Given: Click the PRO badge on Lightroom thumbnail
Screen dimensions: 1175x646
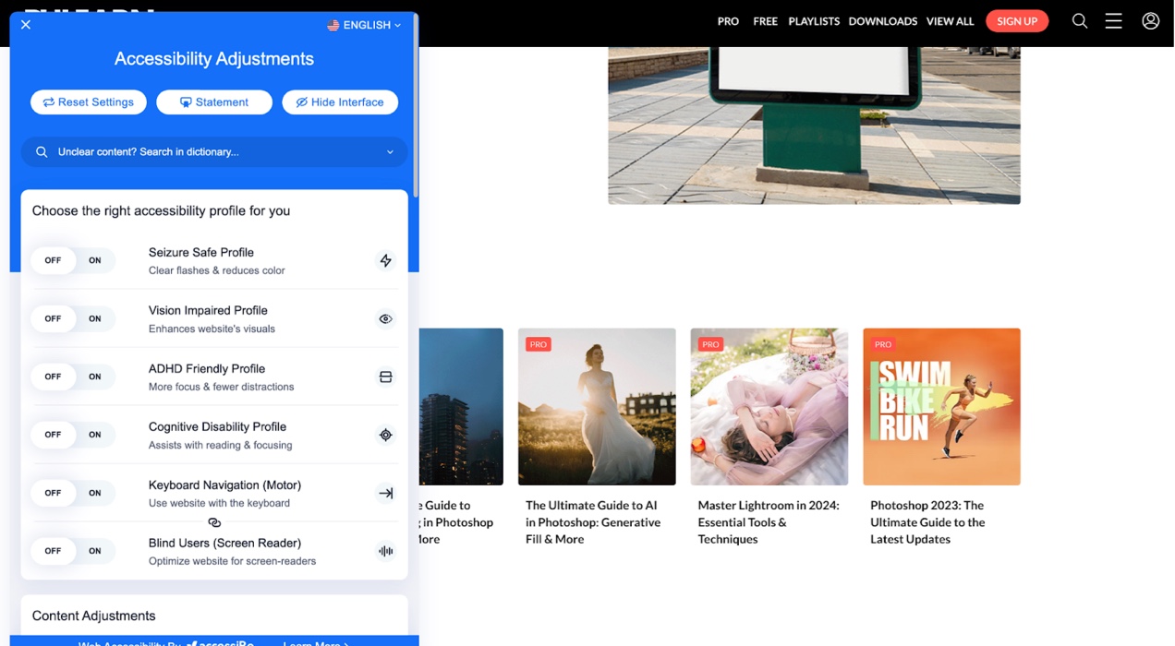Looking at the screenshot, I should tap(710, 344).
